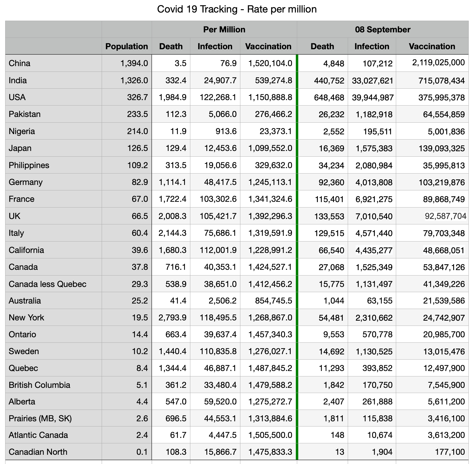Click the UK vaccination cell showing 92,587,704

click(445, 216)
